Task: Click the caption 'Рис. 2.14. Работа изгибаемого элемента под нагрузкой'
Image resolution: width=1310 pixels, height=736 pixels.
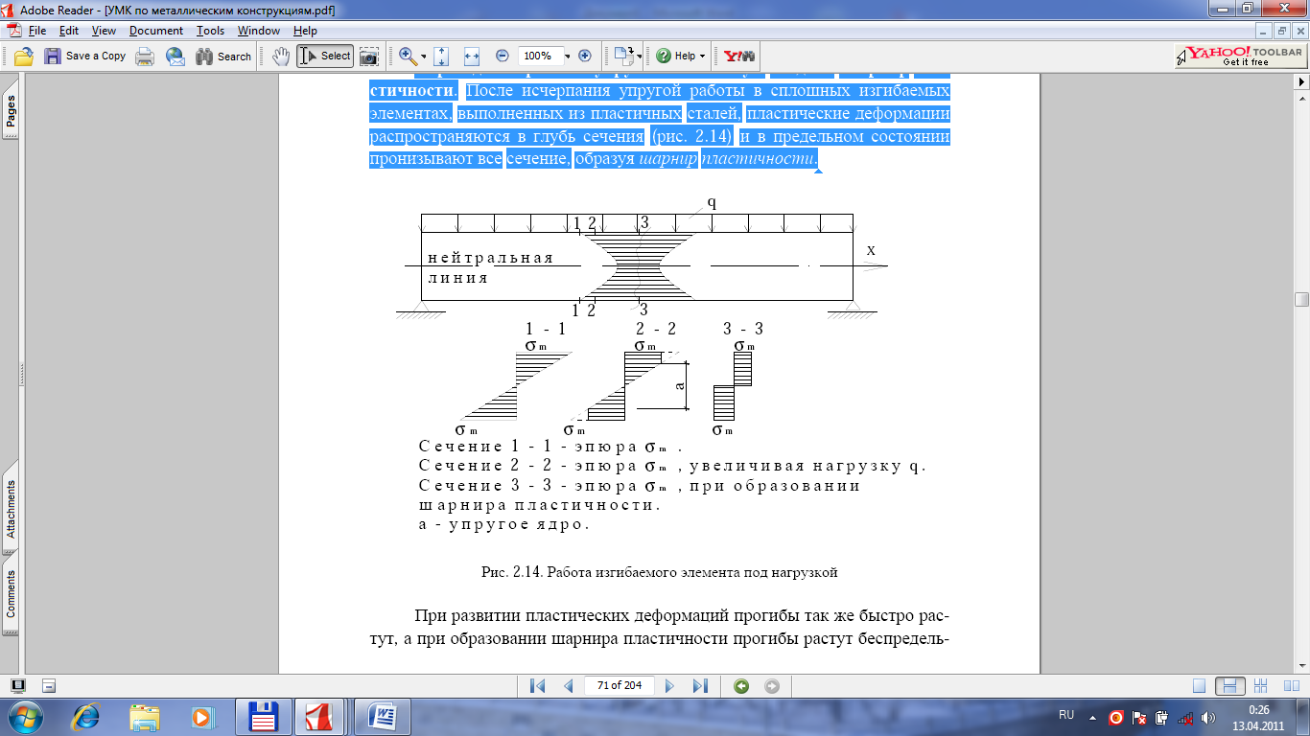Action: (660, 573)
